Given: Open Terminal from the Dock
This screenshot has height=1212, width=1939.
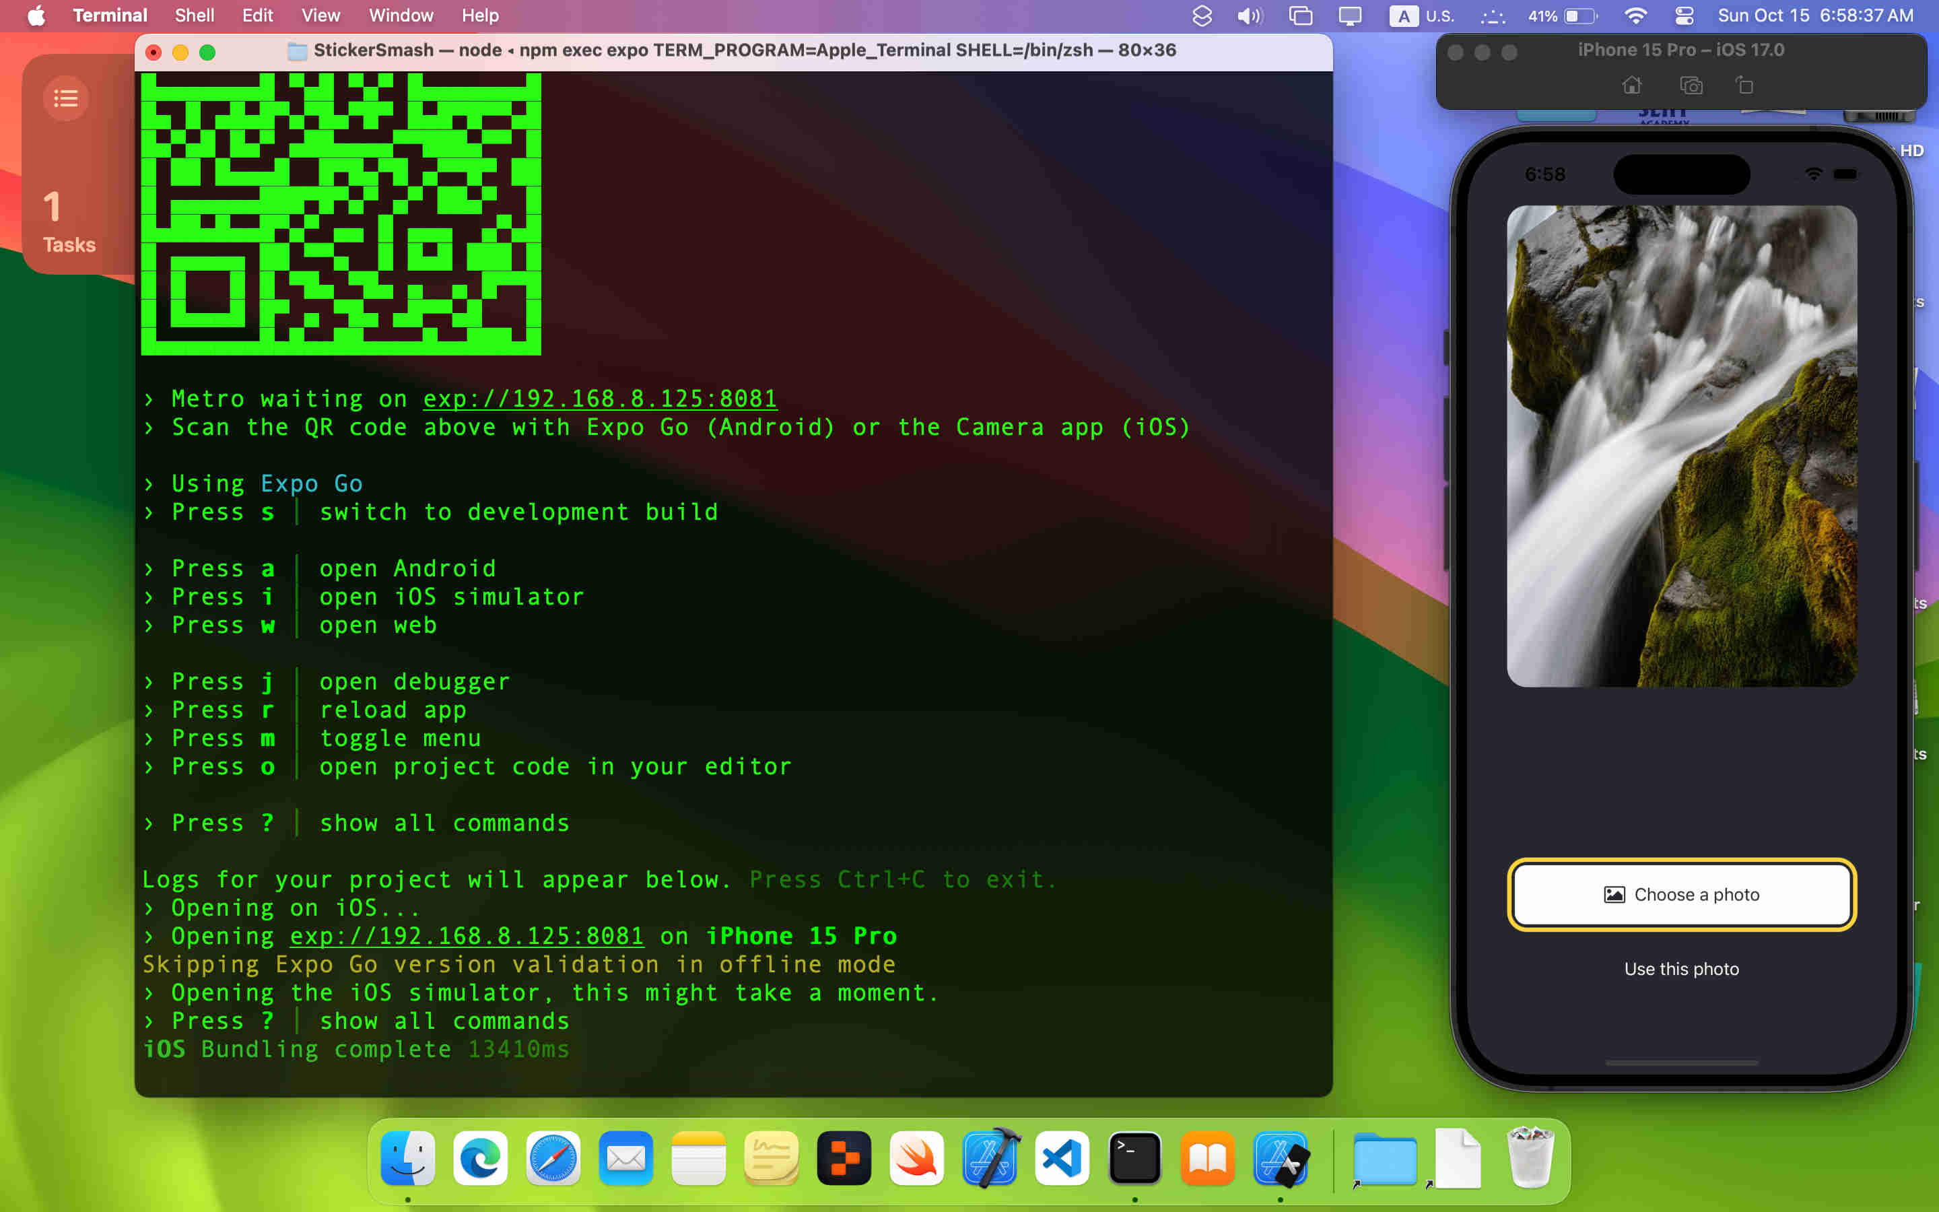Looking at the screenshot, I should click(x=1134, y=1158).
